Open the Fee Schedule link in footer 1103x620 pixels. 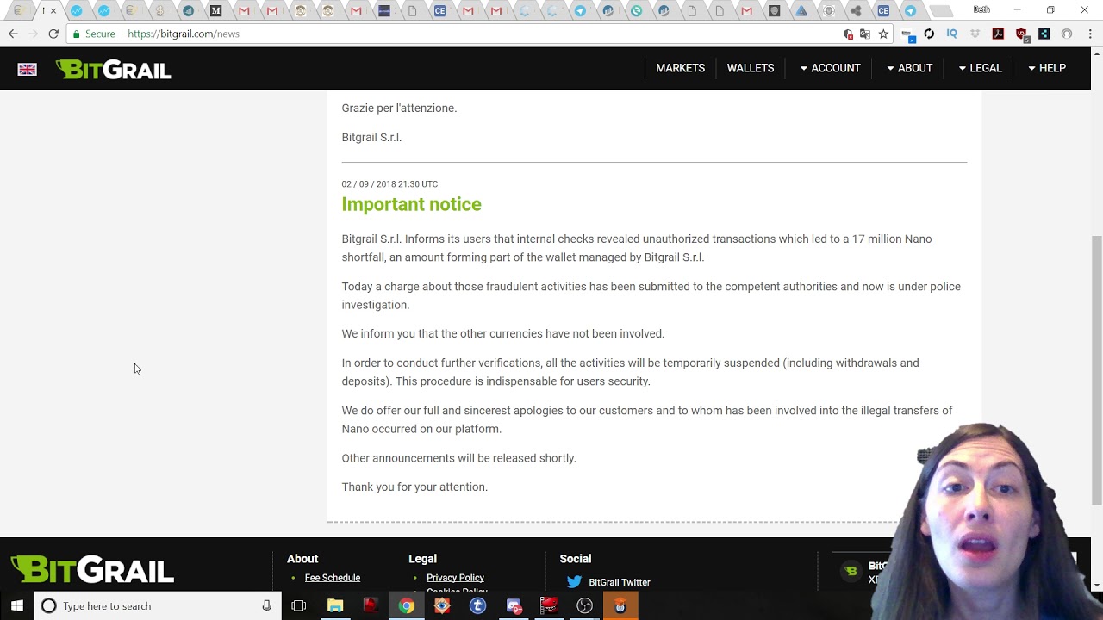click(333, 578)
